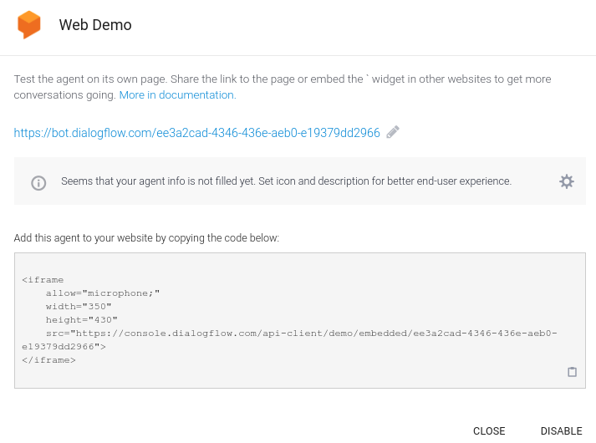Click the 'Add this agent to your website' label
Image resolution: width=596 pixels, height=443 pixels.
click(x=146, y=238)
